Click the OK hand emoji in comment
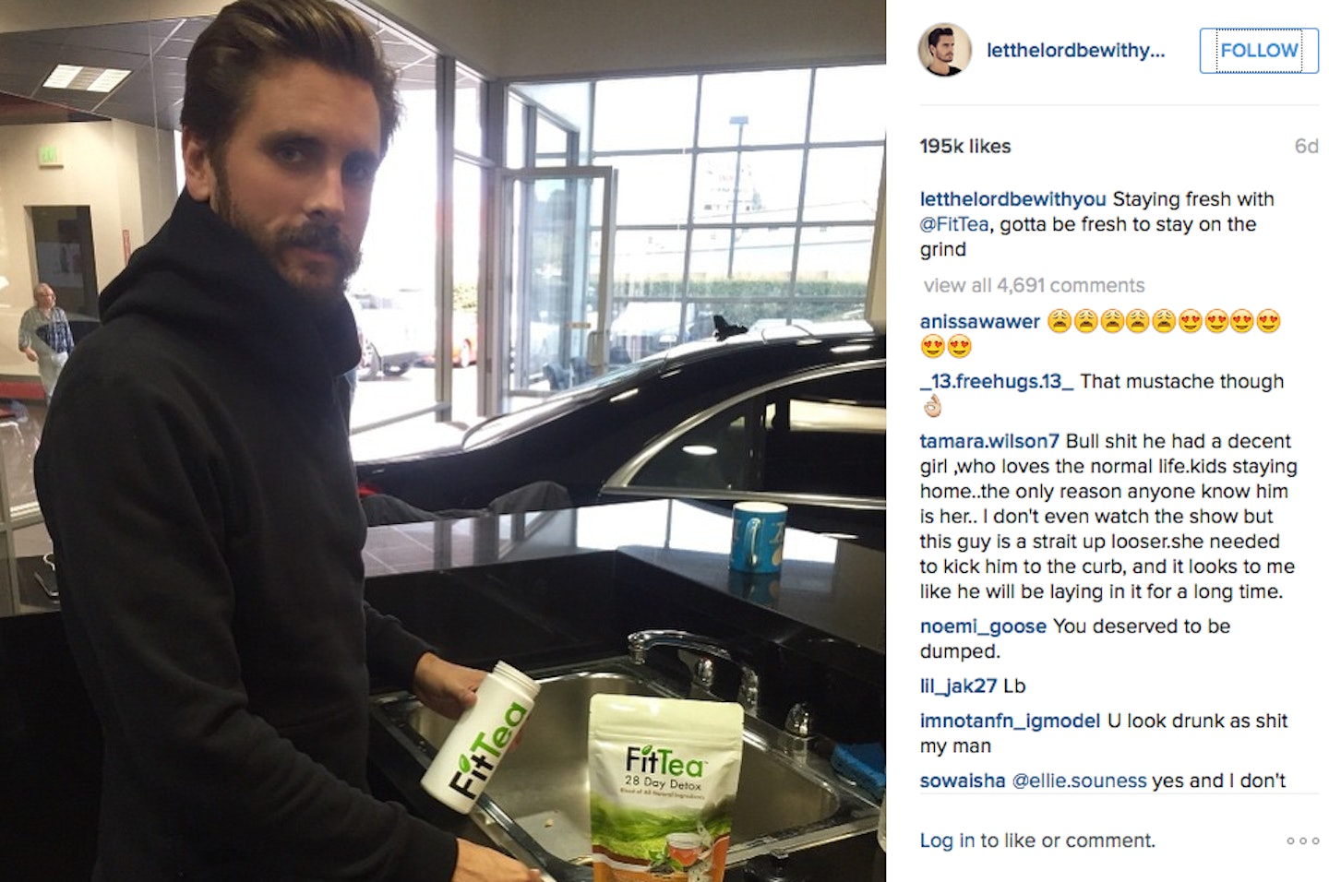Screen dimensions: 1329x882 (x=932, y=406)
